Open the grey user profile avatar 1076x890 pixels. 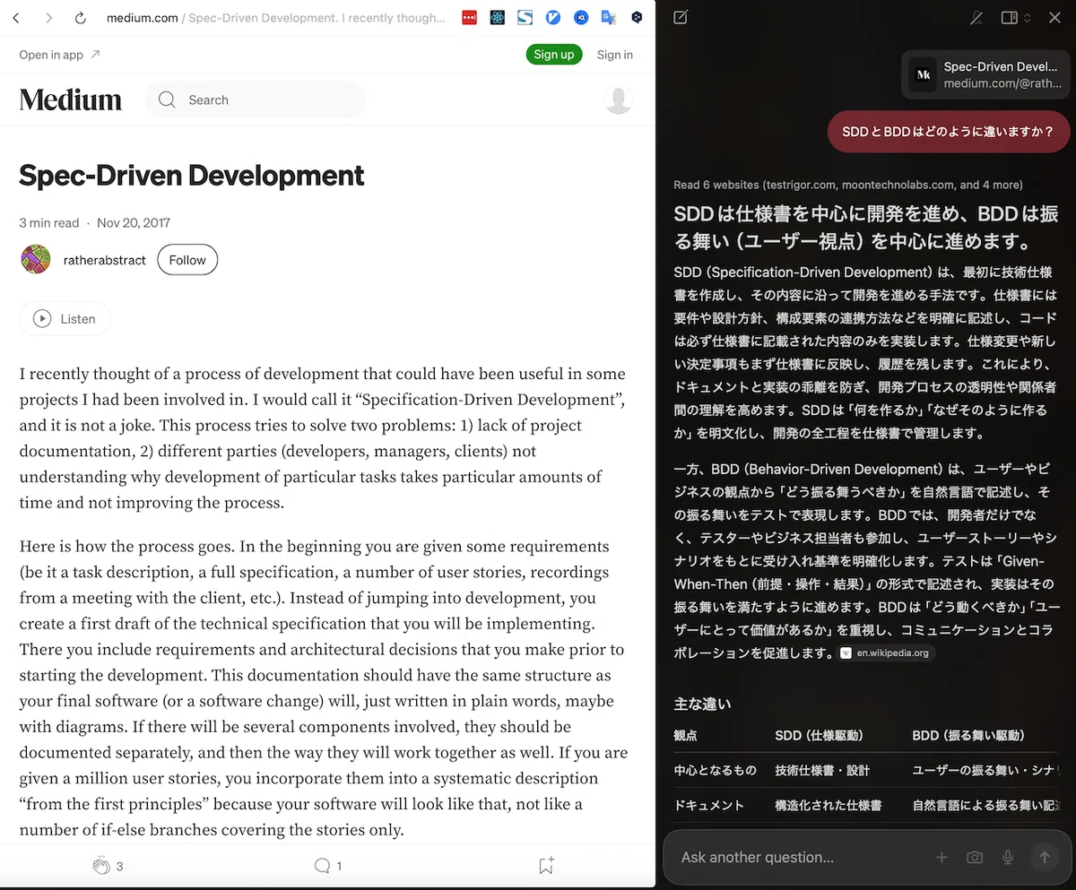[619, 99]
